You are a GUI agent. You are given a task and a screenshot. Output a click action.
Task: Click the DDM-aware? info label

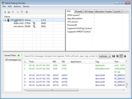click(x=73, y=15)
